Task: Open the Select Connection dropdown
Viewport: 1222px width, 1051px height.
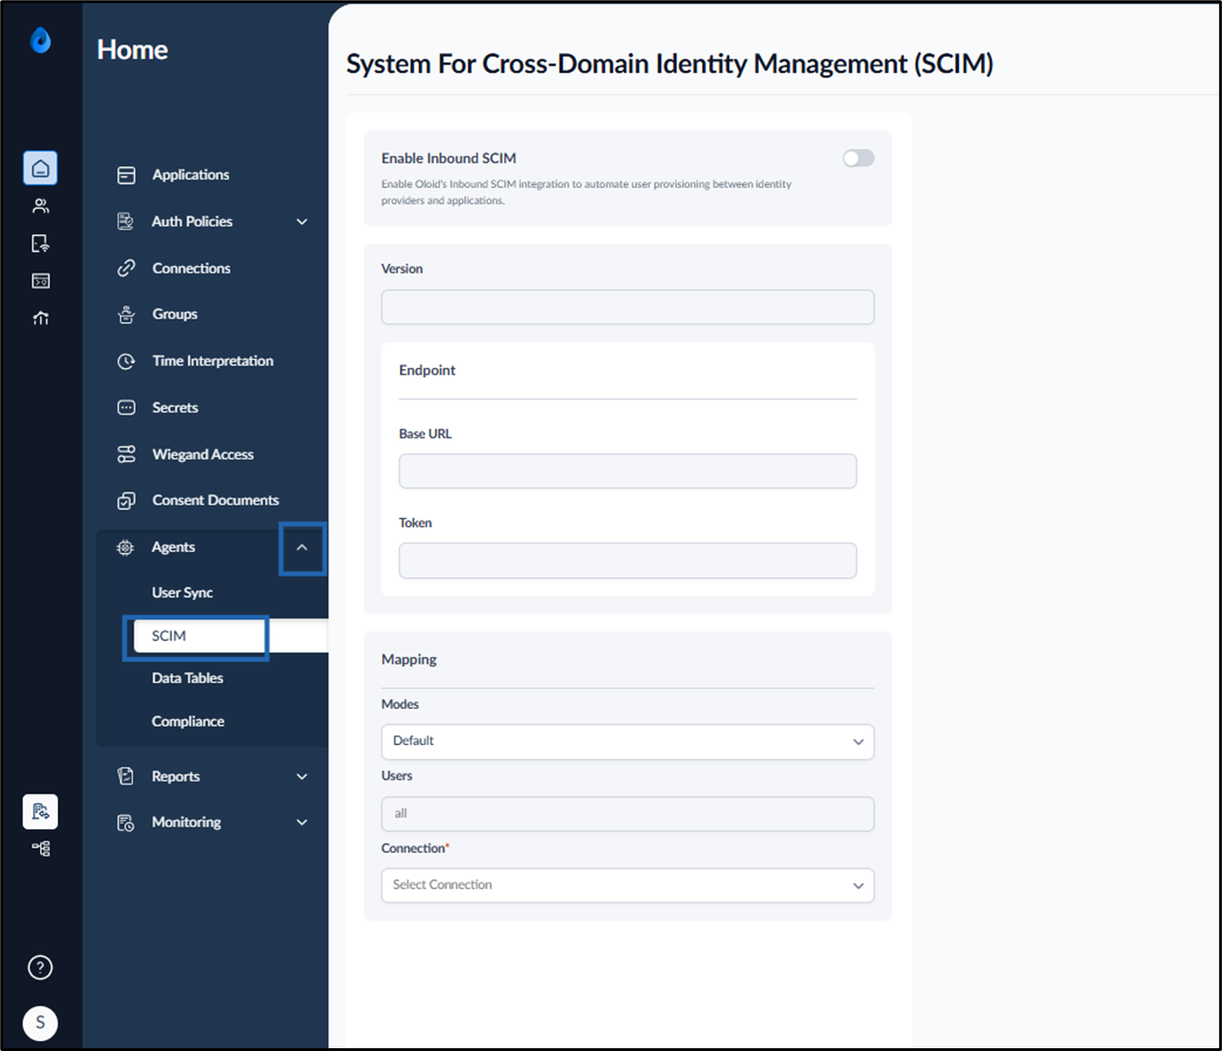Action: 628,886
